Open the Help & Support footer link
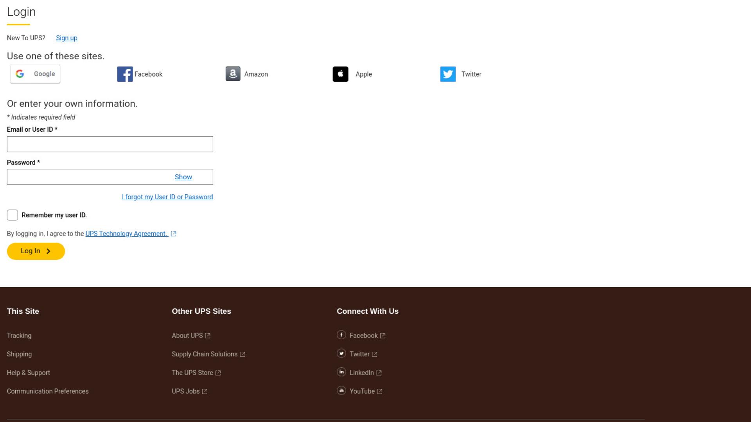This screenshot has height=422, width=751. (29, 373)
